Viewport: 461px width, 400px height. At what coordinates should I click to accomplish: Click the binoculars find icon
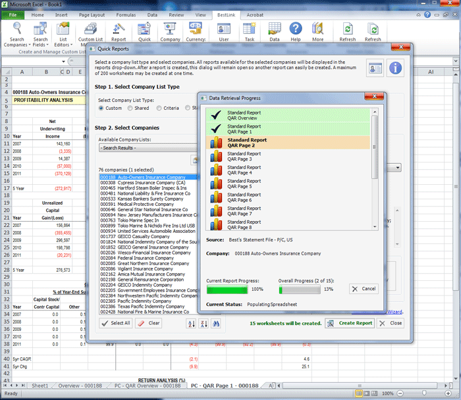click(216, 323)
